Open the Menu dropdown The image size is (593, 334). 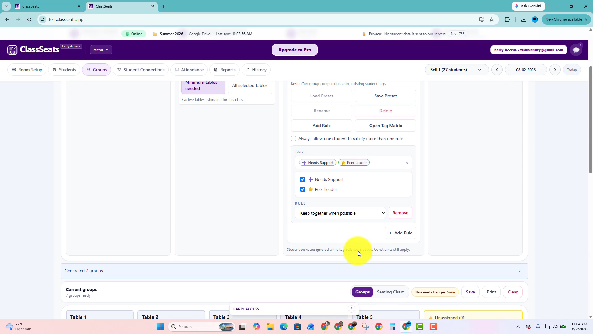pos(101,50)
